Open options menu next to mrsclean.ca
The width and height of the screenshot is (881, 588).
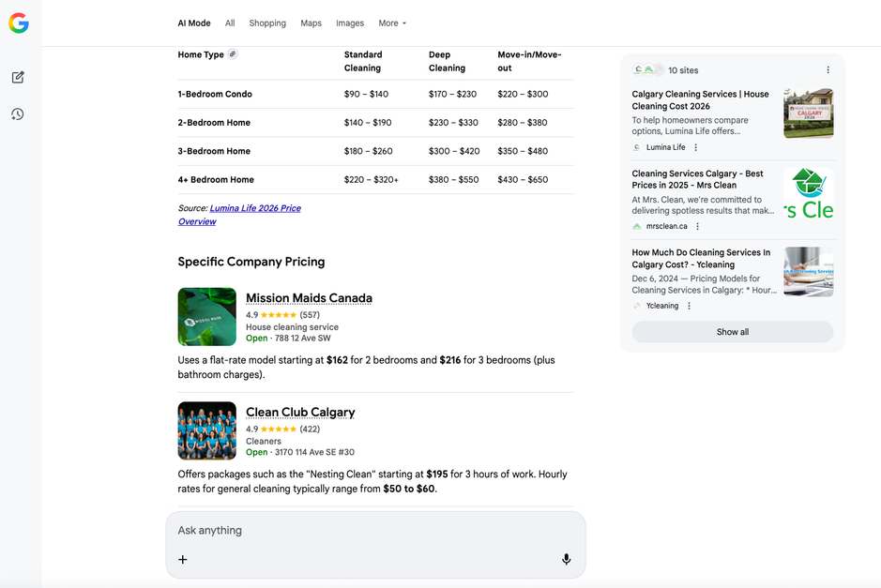(697, 226)
